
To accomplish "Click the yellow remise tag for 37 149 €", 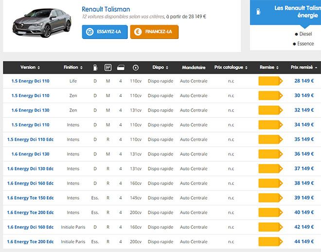I will 270,168.
